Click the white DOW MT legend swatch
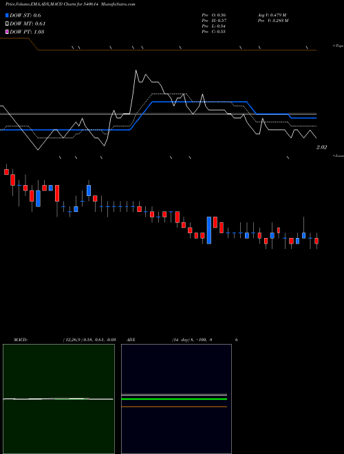 point(8,23)
